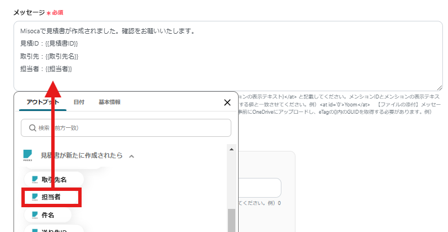
Task: Open the 基本情報 tab
Action: coord(109,102)
